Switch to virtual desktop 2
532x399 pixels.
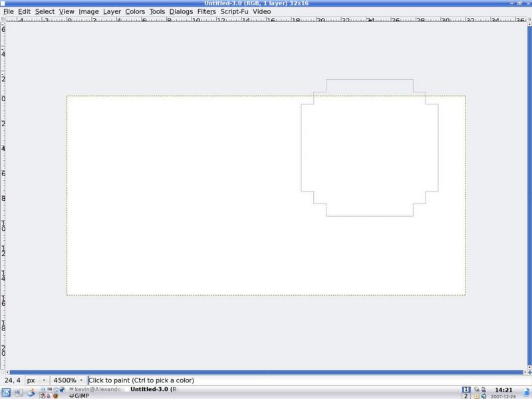[x=466, y=396]
